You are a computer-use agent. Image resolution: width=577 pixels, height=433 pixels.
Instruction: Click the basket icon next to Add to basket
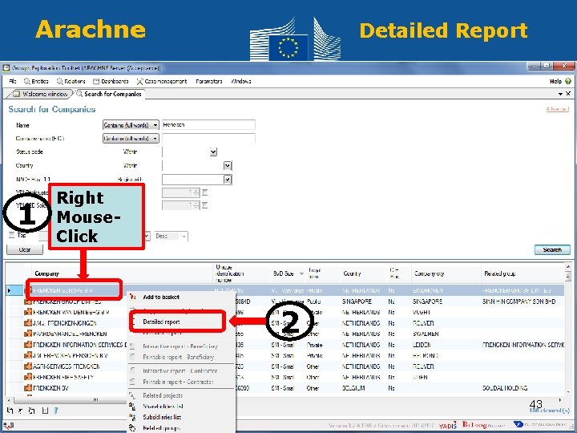pyautogui.click(x=133, y=297)
